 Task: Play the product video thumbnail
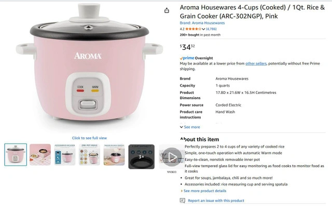coord(172,157)
